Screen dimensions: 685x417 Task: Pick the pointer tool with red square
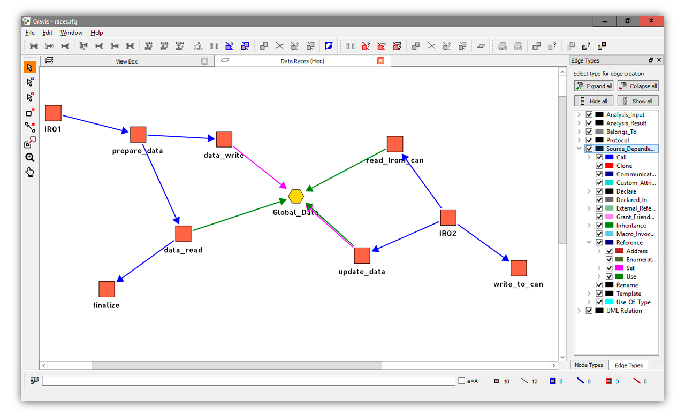pos(30,97)
